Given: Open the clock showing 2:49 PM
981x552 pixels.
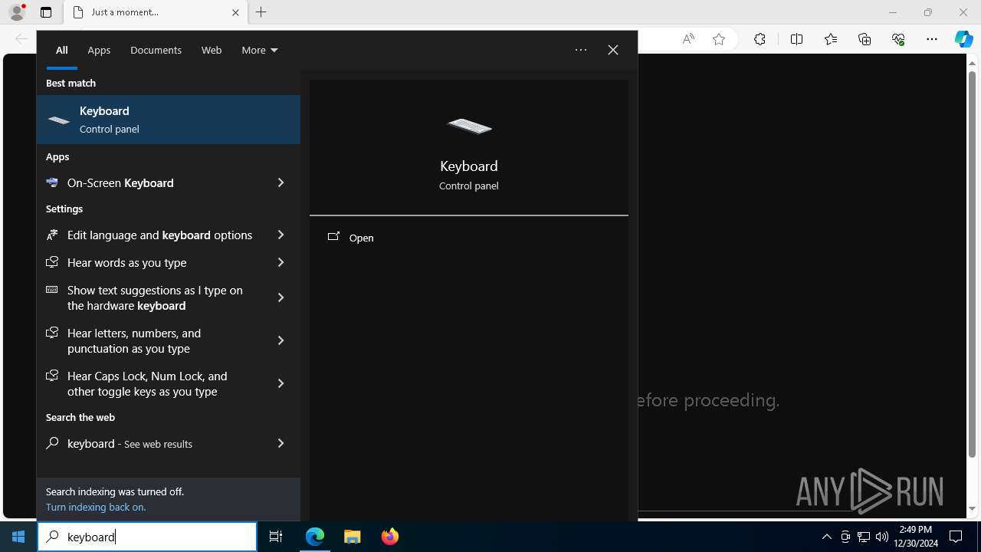Looking at the screenshot, I should click(x=915, y=537).
